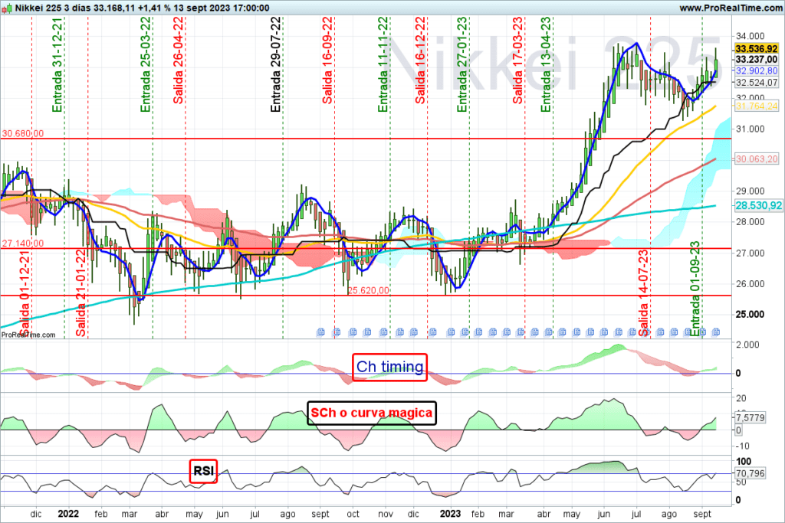Open the leftmost document event icon above the time axis
The image size is (785, 523).
click(x=321, y=332)
